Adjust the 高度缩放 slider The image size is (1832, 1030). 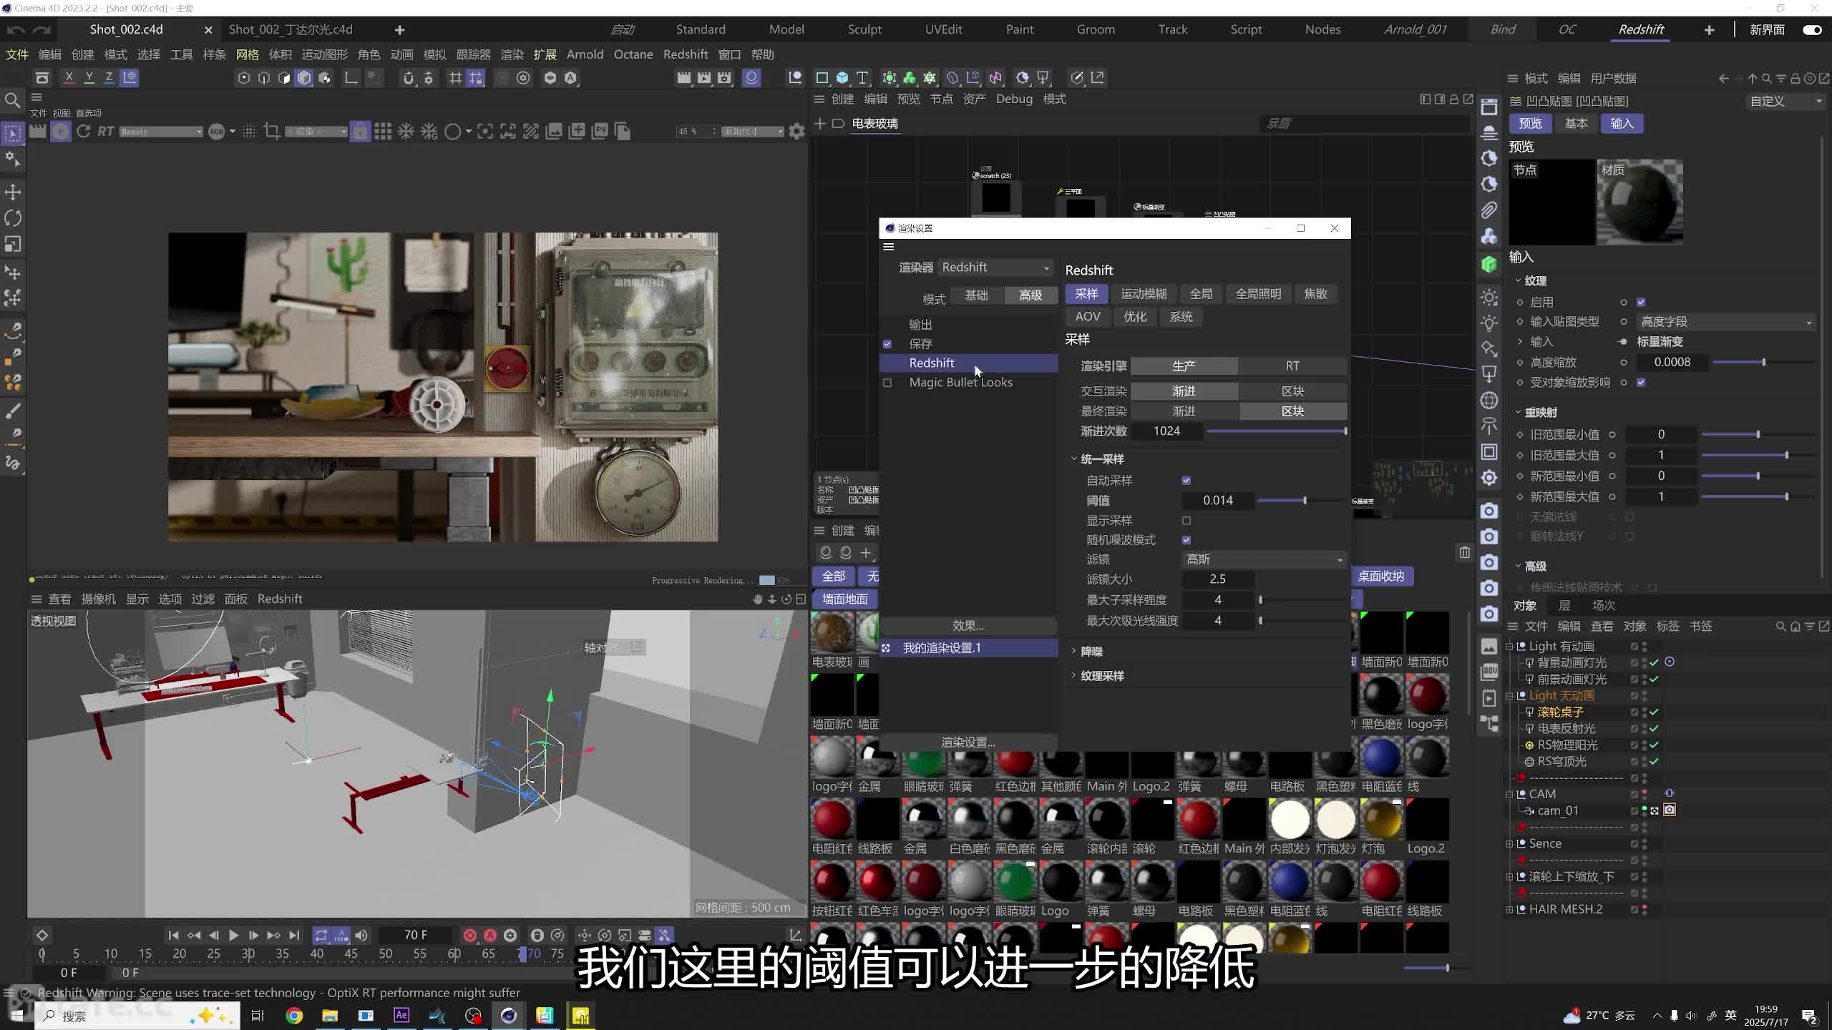(x=1763, y=363)
